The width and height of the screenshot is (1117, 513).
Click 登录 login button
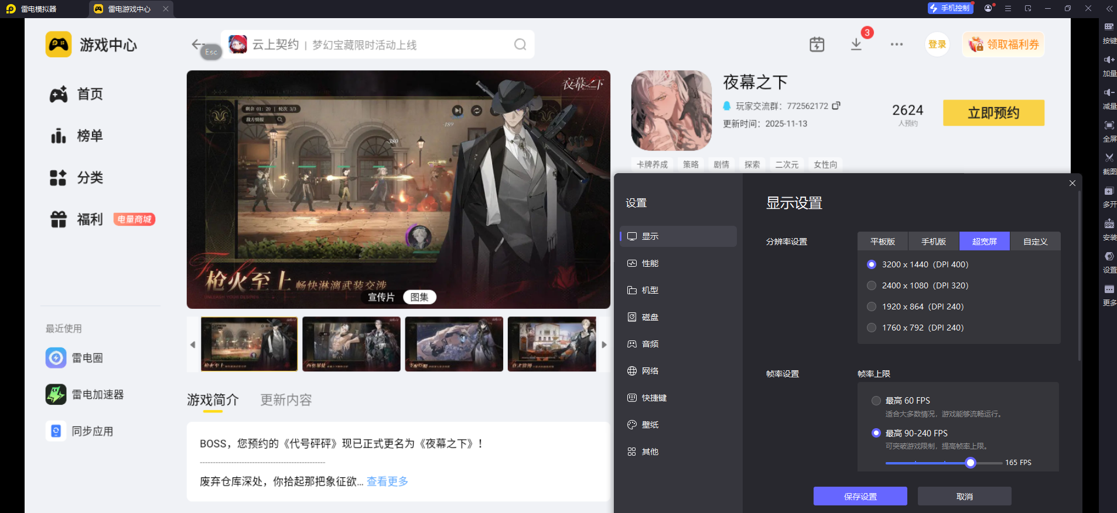(937, 44)
